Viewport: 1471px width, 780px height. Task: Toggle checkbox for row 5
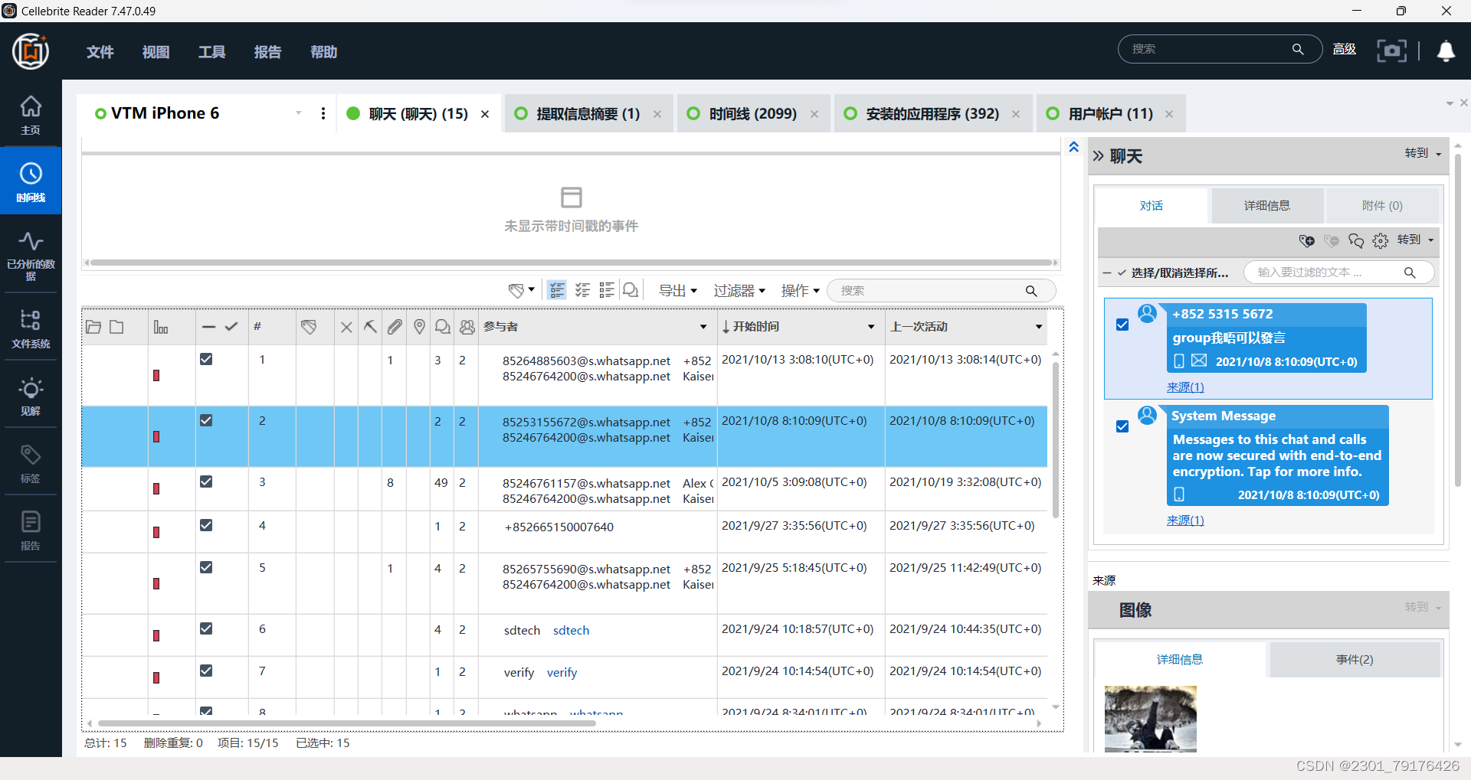(206, 567)
